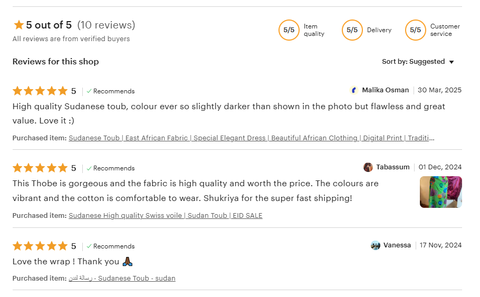Click the Delivery 5/5 circle badge
The image size is (480, 297).
(352, 30)
